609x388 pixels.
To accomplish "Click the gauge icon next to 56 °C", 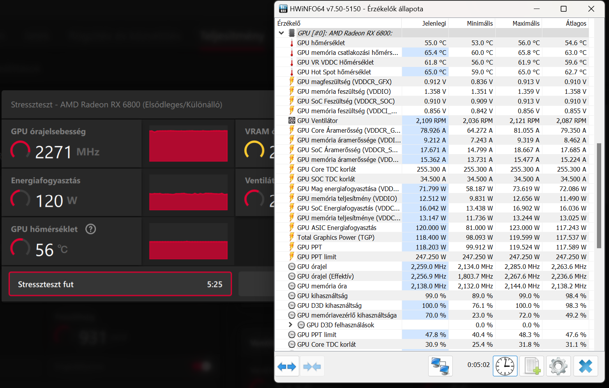I will (20, 248).
